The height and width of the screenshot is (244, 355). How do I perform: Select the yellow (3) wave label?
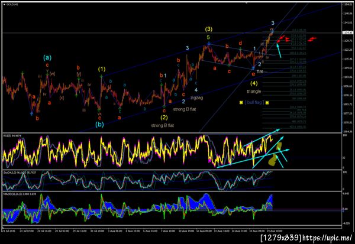tap(208, 29)
